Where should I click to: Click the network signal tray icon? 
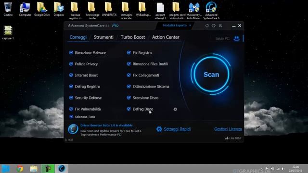coord(278,169)
